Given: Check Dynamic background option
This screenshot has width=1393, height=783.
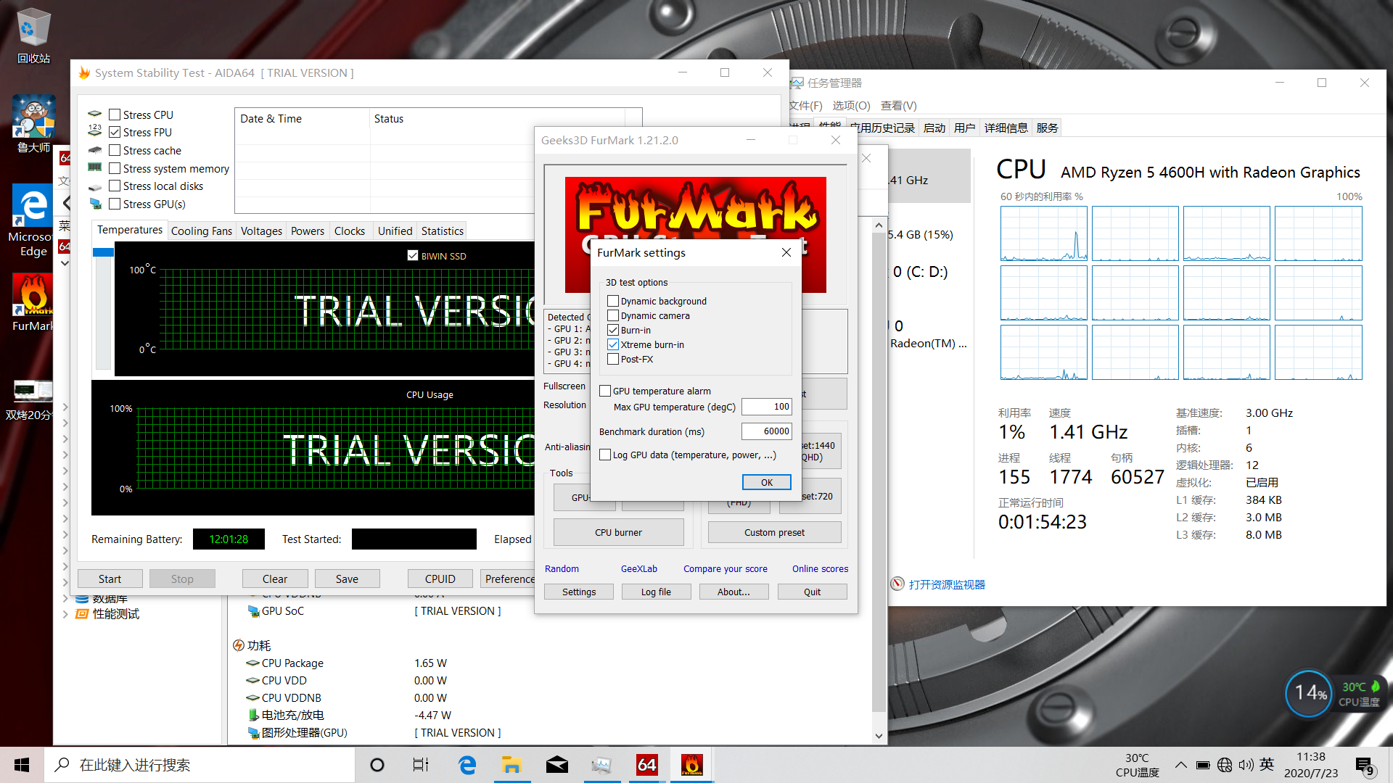Looking at the screenshot, I should 613,301.
